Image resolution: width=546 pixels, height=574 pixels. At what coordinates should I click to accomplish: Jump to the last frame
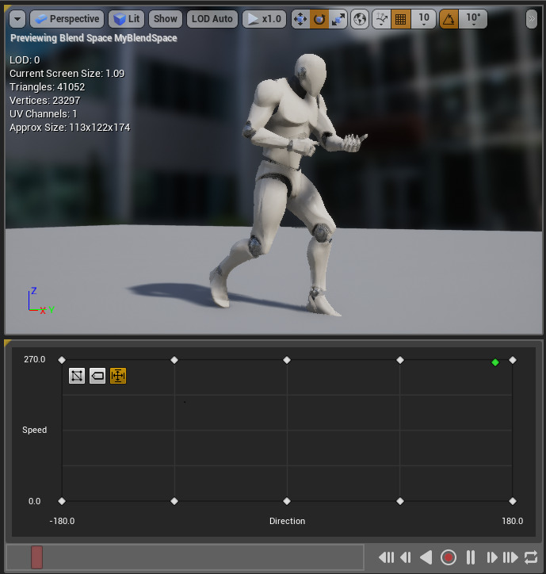click(510, 557)
